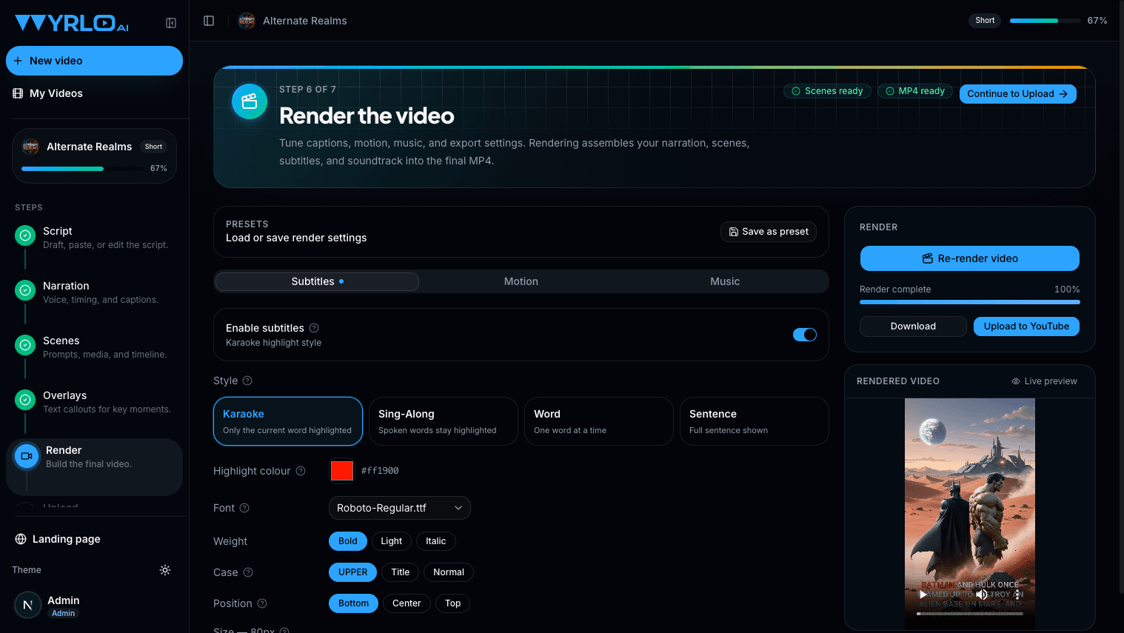Set subtitle case to Title
This screenshot has height=633, width=1124.
pos(401,572)
